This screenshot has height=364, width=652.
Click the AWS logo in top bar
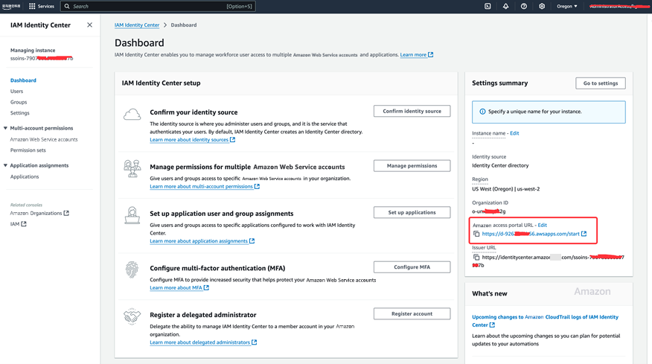pyautogui.click(x=11, y=6)
